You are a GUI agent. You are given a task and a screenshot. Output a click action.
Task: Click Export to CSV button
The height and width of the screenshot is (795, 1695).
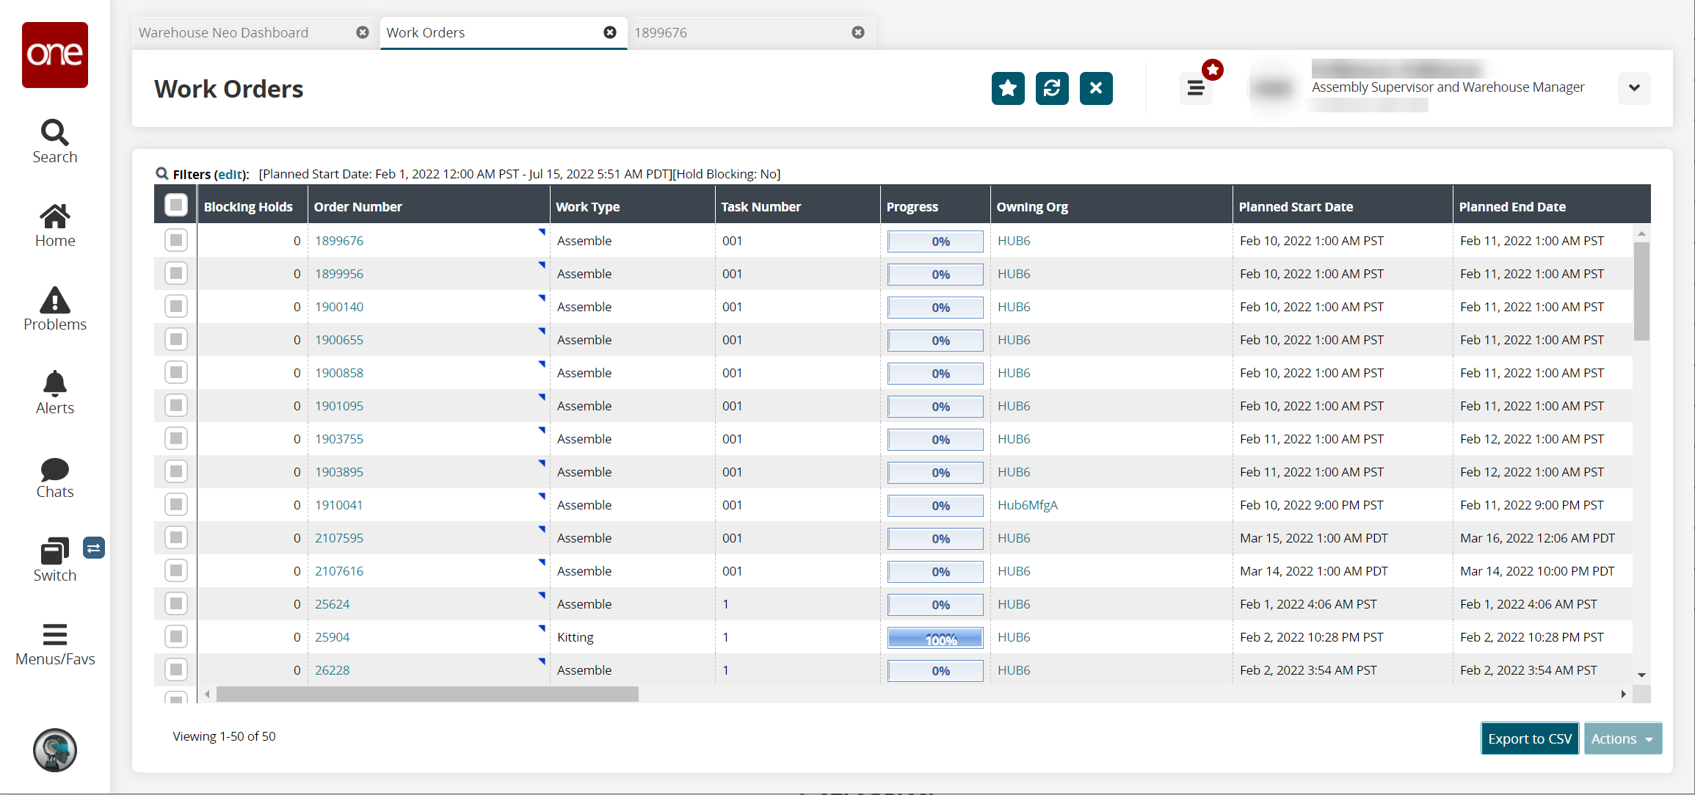click(x=1529, y=738)
